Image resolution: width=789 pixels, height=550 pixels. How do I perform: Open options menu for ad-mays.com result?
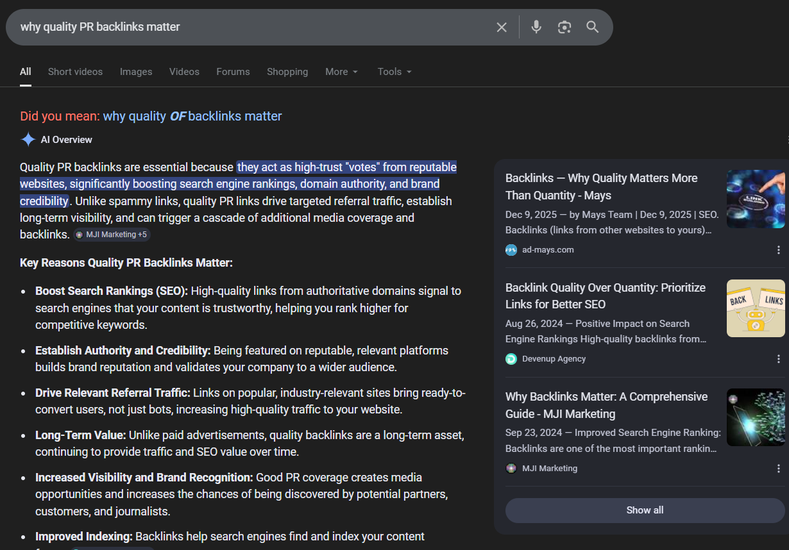[779, 250]
